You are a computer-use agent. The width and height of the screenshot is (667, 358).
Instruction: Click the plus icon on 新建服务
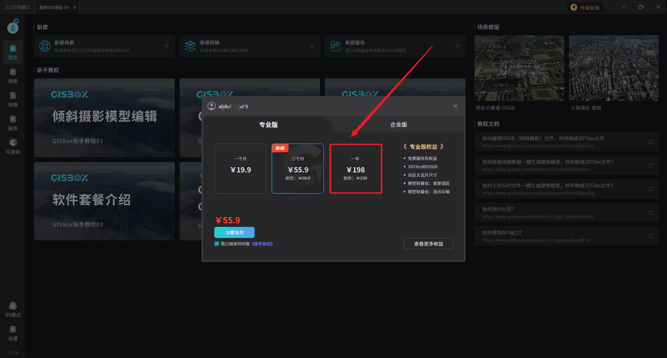click(x=458, y=46)
